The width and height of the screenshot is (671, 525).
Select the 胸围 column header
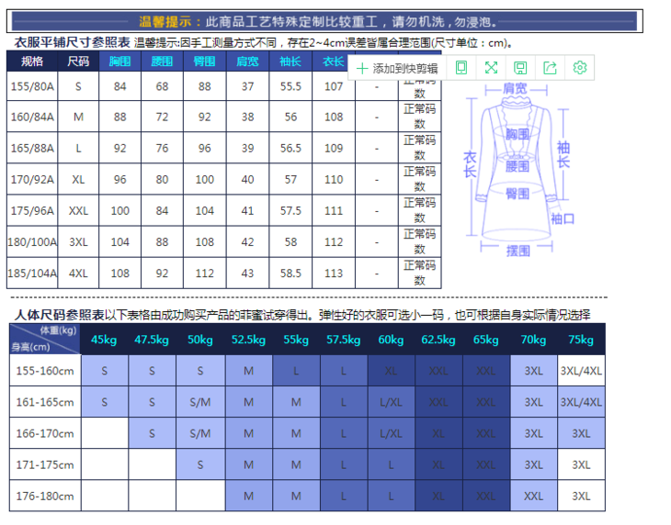pyautogui.click(x=119, y=61)
